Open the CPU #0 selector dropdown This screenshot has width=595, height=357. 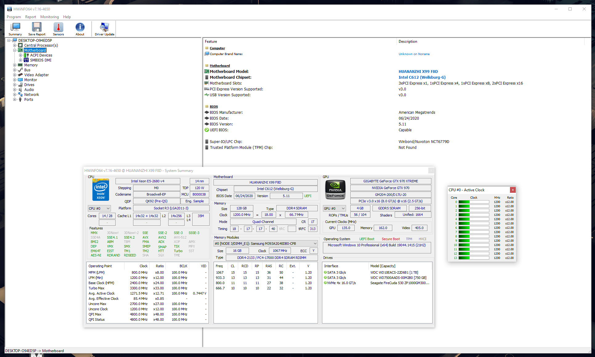pos(99,208)
